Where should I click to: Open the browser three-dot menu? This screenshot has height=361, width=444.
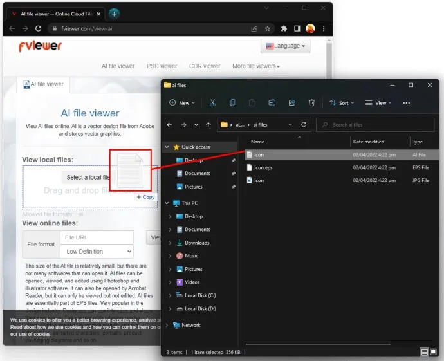click(324, 28)
